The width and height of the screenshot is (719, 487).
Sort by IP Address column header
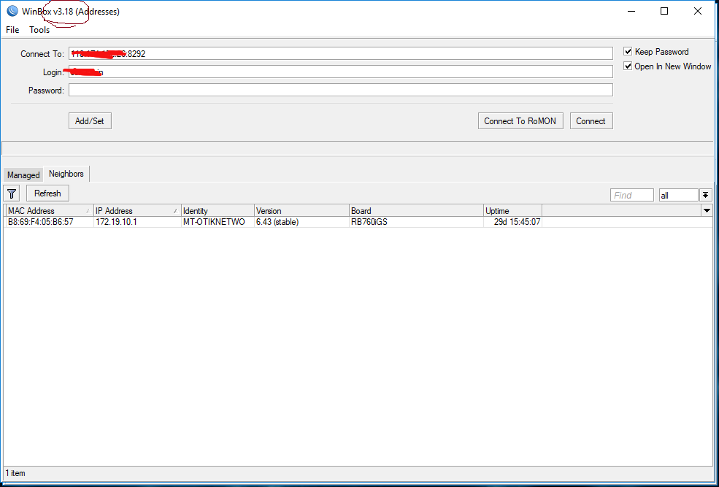coord(137,210)
